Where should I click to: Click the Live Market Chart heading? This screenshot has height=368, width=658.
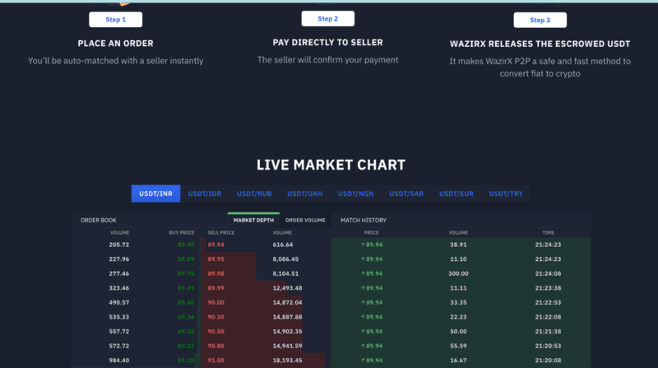click(331, 165)
